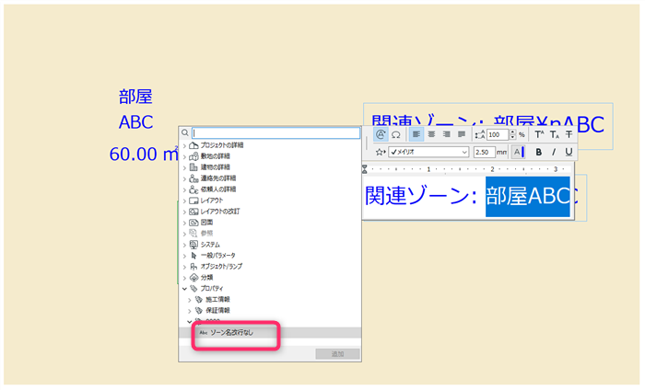Open the text pen color swatch
Image resolution: width=645 pixels, height=390 pixels.
519,152
